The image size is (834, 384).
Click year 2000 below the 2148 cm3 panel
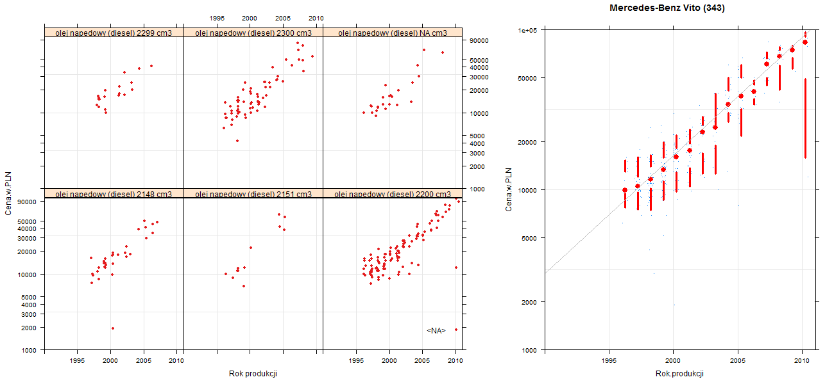111,361
